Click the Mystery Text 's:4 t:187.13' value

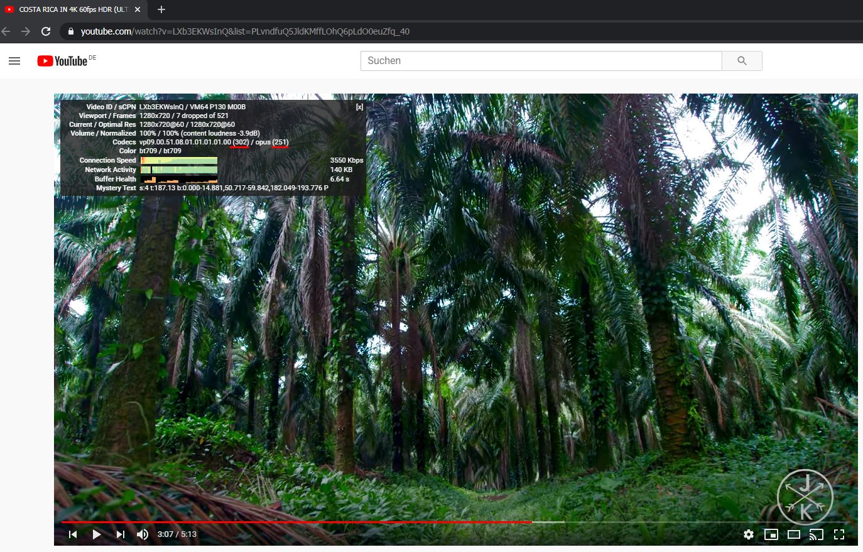pos(234,188)
